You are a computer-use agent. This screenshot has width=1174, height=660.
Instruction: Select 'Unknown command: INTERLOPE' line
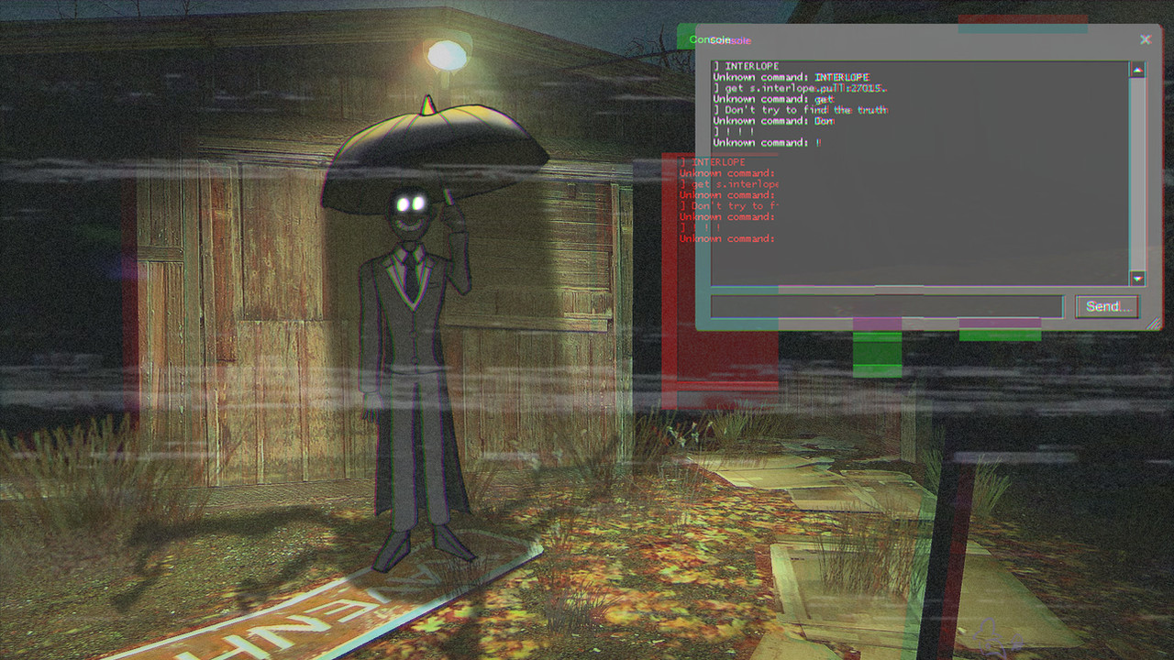click(x=791, y=78)
